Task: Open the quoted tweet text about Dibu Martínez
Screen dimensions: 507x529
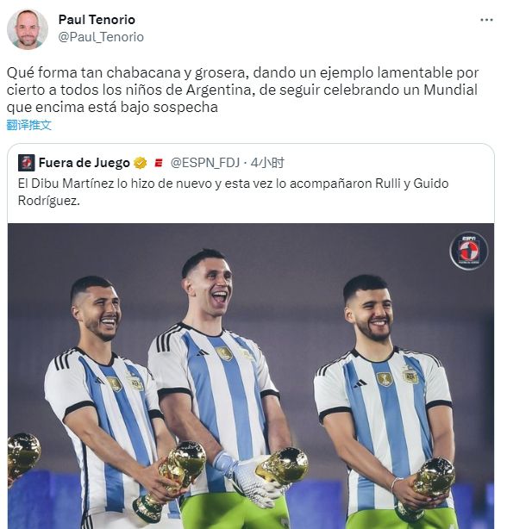Action: (234, 192)
